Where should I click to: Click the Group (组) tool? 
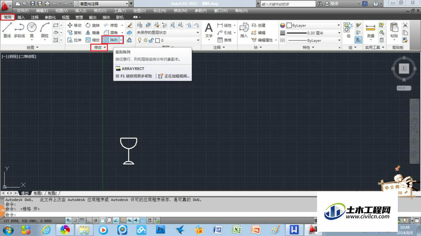pyautogui.click(x=349, y=30)
